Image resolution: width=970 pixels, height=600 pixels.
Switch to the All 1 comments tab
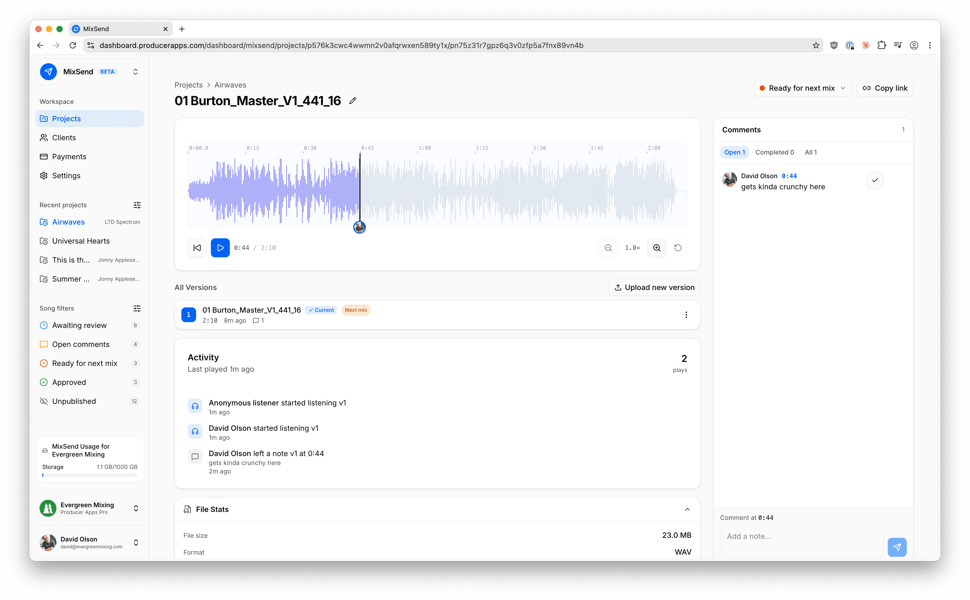point(811,152)
